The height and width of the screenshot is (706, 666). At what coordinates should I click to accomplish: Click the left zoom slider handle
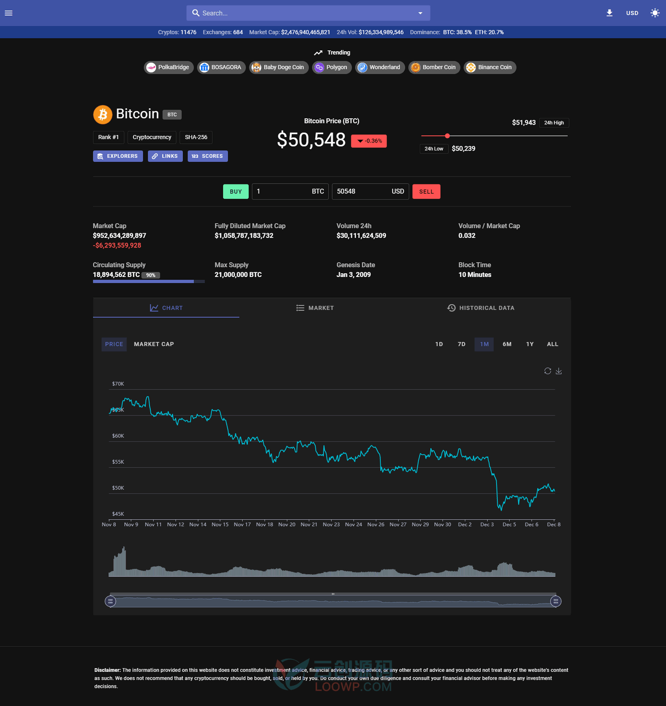point(110,601)
